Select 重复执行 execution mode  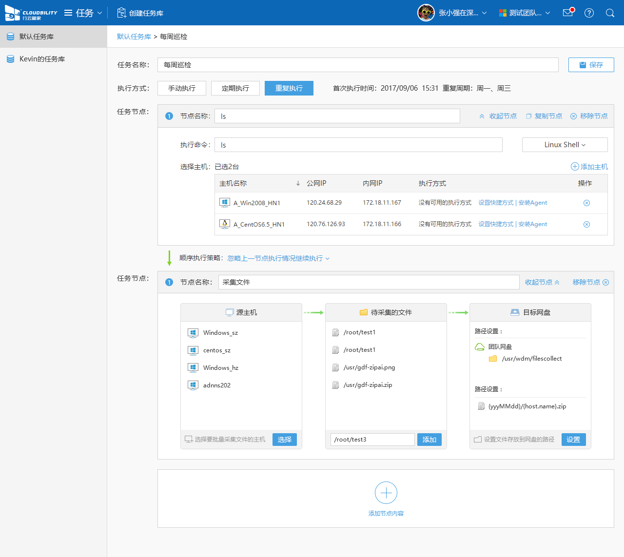(x=289, y=88)
